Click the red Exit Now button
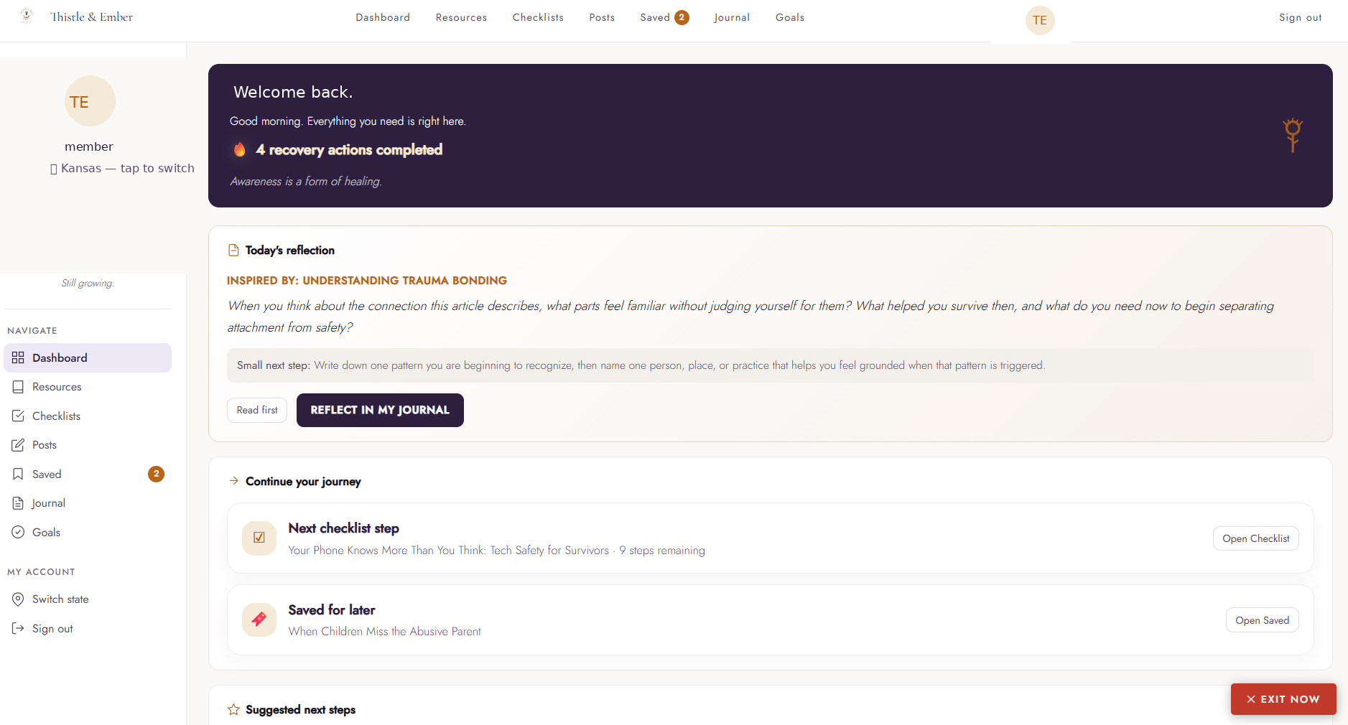The height and width of the screenshot is (725, 1348). point(1283,699)
